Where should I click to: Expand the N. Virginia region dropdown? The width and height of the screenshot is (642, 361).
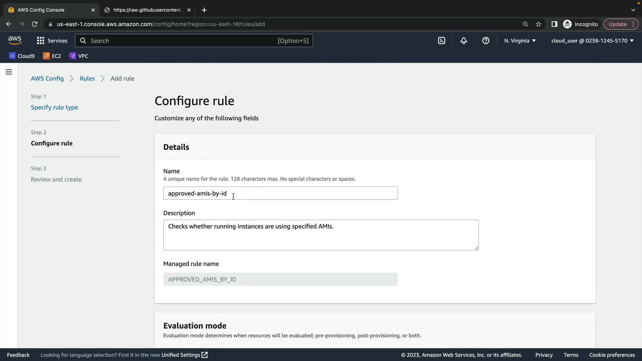coord(520,40)
